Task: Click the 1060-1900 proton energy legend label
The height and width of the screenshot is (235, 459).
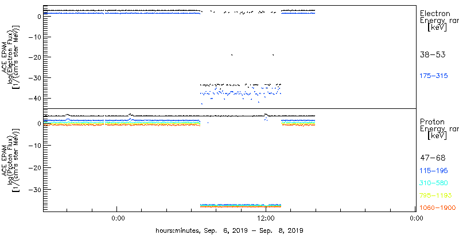Action: (437, 208)
